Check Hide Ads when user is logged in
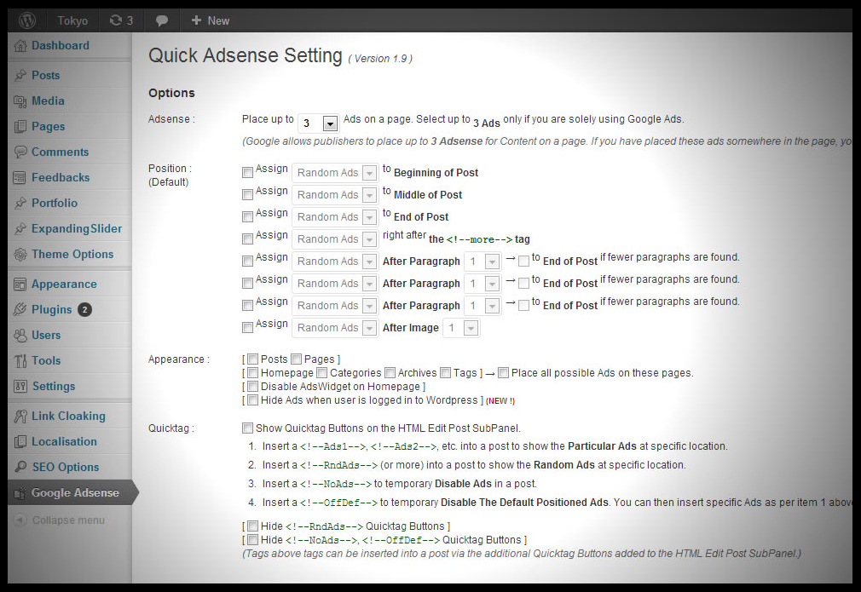The width and height of the screenshot is (861, 592). (252, 400)
